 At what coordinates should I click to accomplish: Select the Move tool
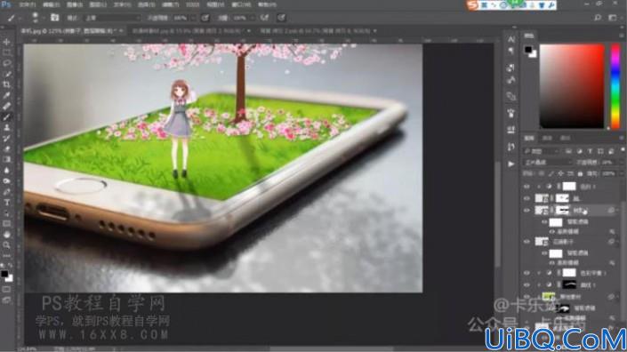pyautogui.click(x=7, y=42)
